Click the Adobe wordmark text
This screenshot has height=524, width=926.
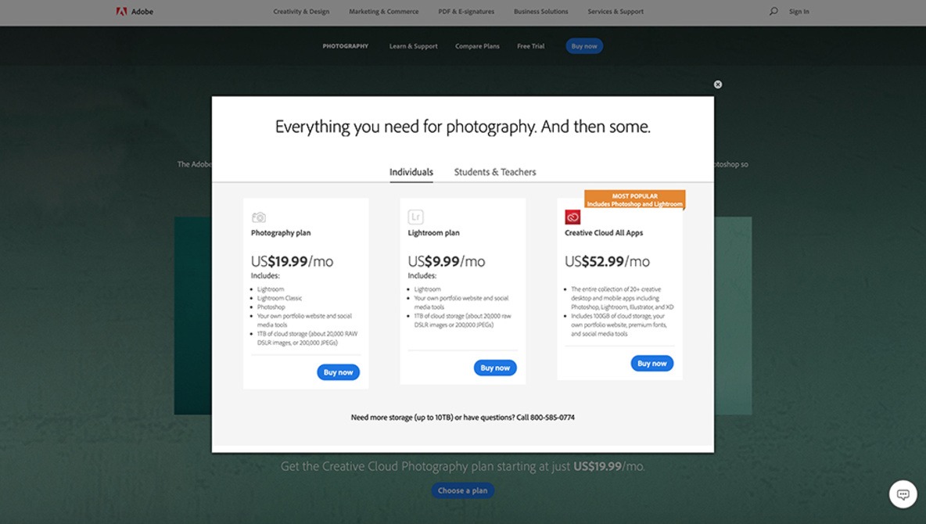point(142,11)
